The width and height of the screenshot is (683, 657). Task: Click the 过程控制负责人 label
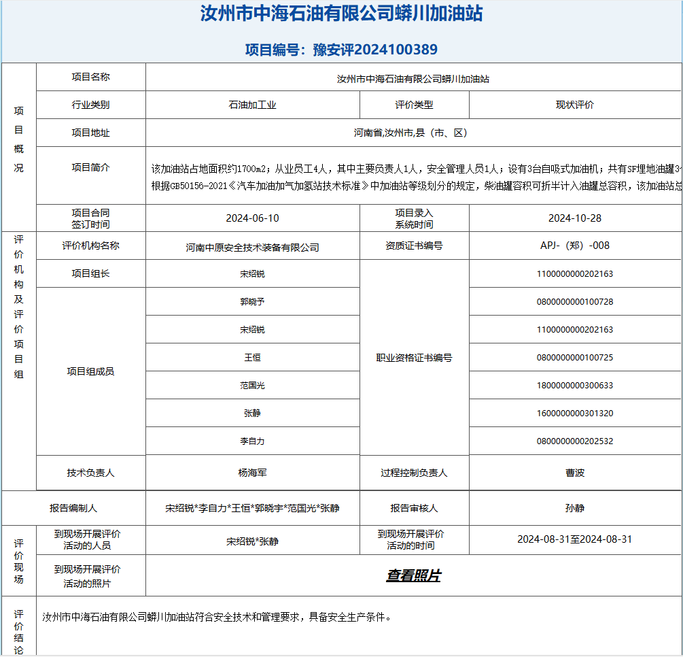tap(415, 473)
